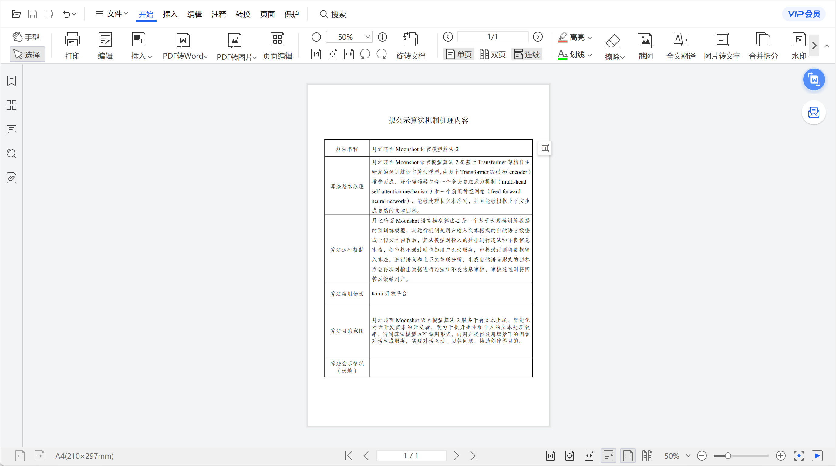Click the table extraction icon beside the table

tap(544, 148)
